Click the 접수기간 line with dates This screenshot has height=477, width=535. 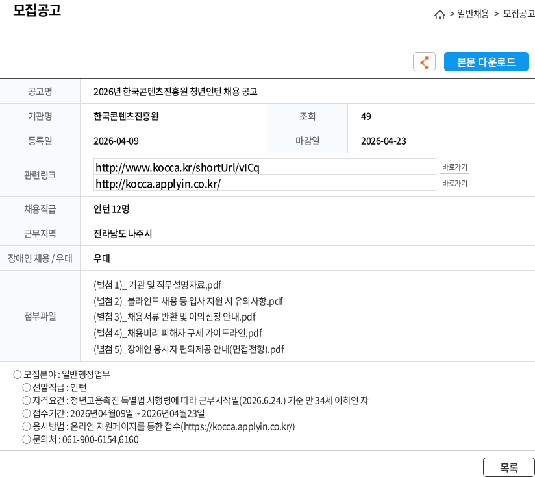(x=113, y=413)
